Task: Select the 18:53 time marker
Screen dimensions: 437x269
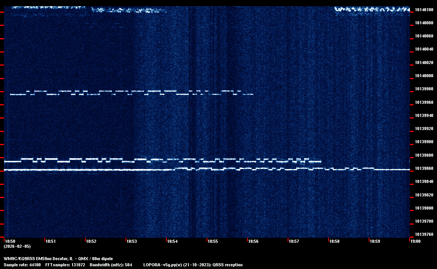Action: (x=132, y=241)
